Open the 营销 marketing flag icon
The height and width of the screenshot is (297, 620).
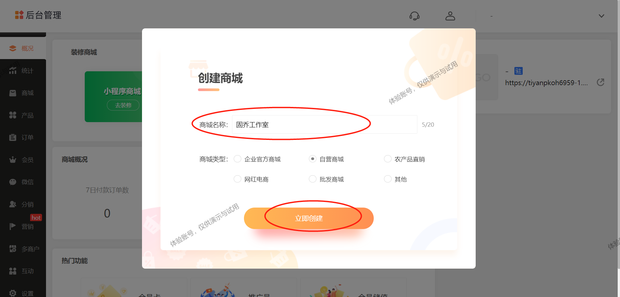tap(13, 226)
